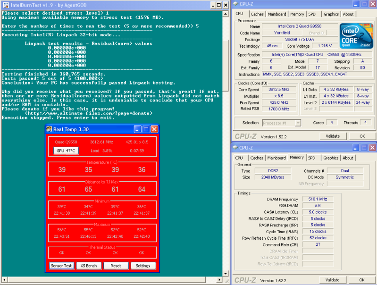The image size is (377, 285).
Task: Open Mainboard tab in upper CPU-Z
Action: pos(277,14)
